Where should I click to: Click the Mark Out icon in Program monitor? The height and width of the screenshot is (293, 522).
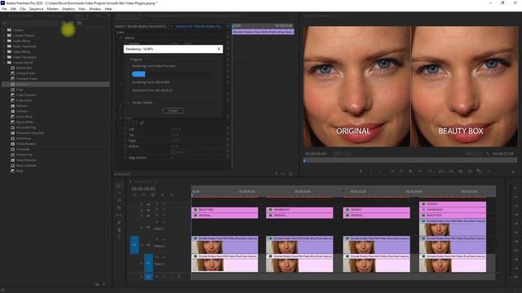coord(380,172)
